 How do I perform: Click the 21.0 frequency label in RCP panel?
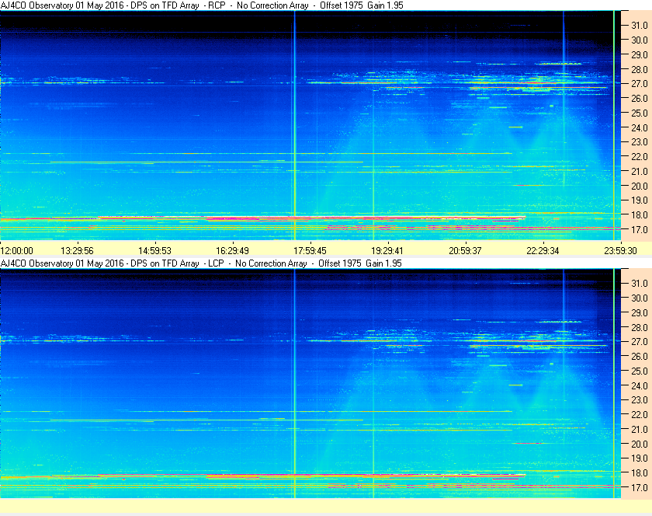tap(640, 171)
